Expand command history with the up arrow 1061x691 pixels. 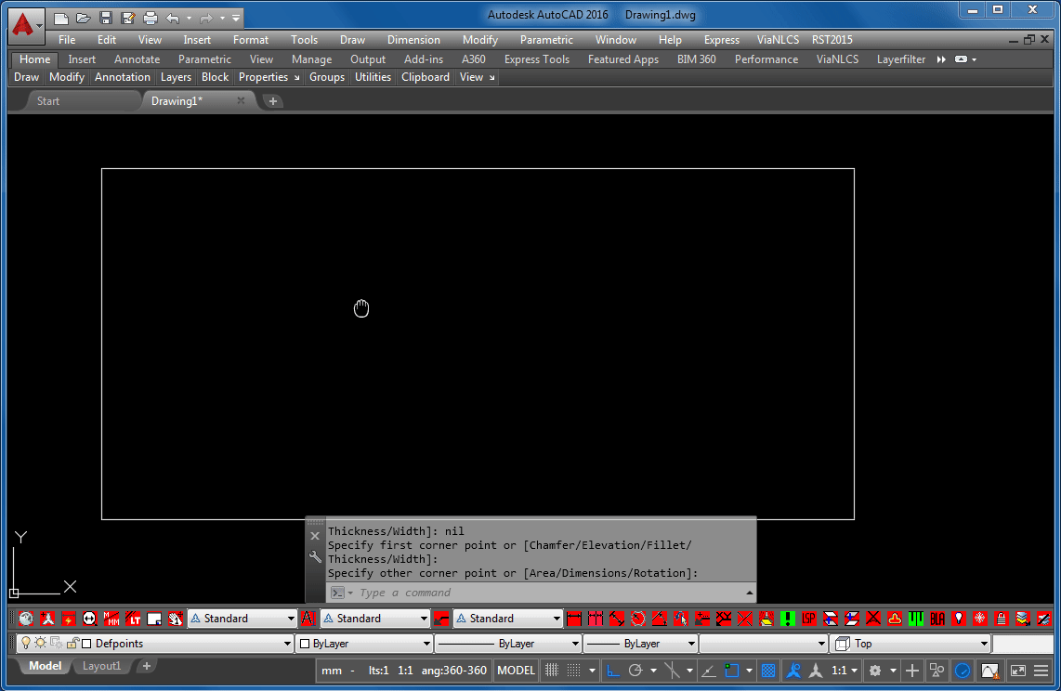coord(749,593)
